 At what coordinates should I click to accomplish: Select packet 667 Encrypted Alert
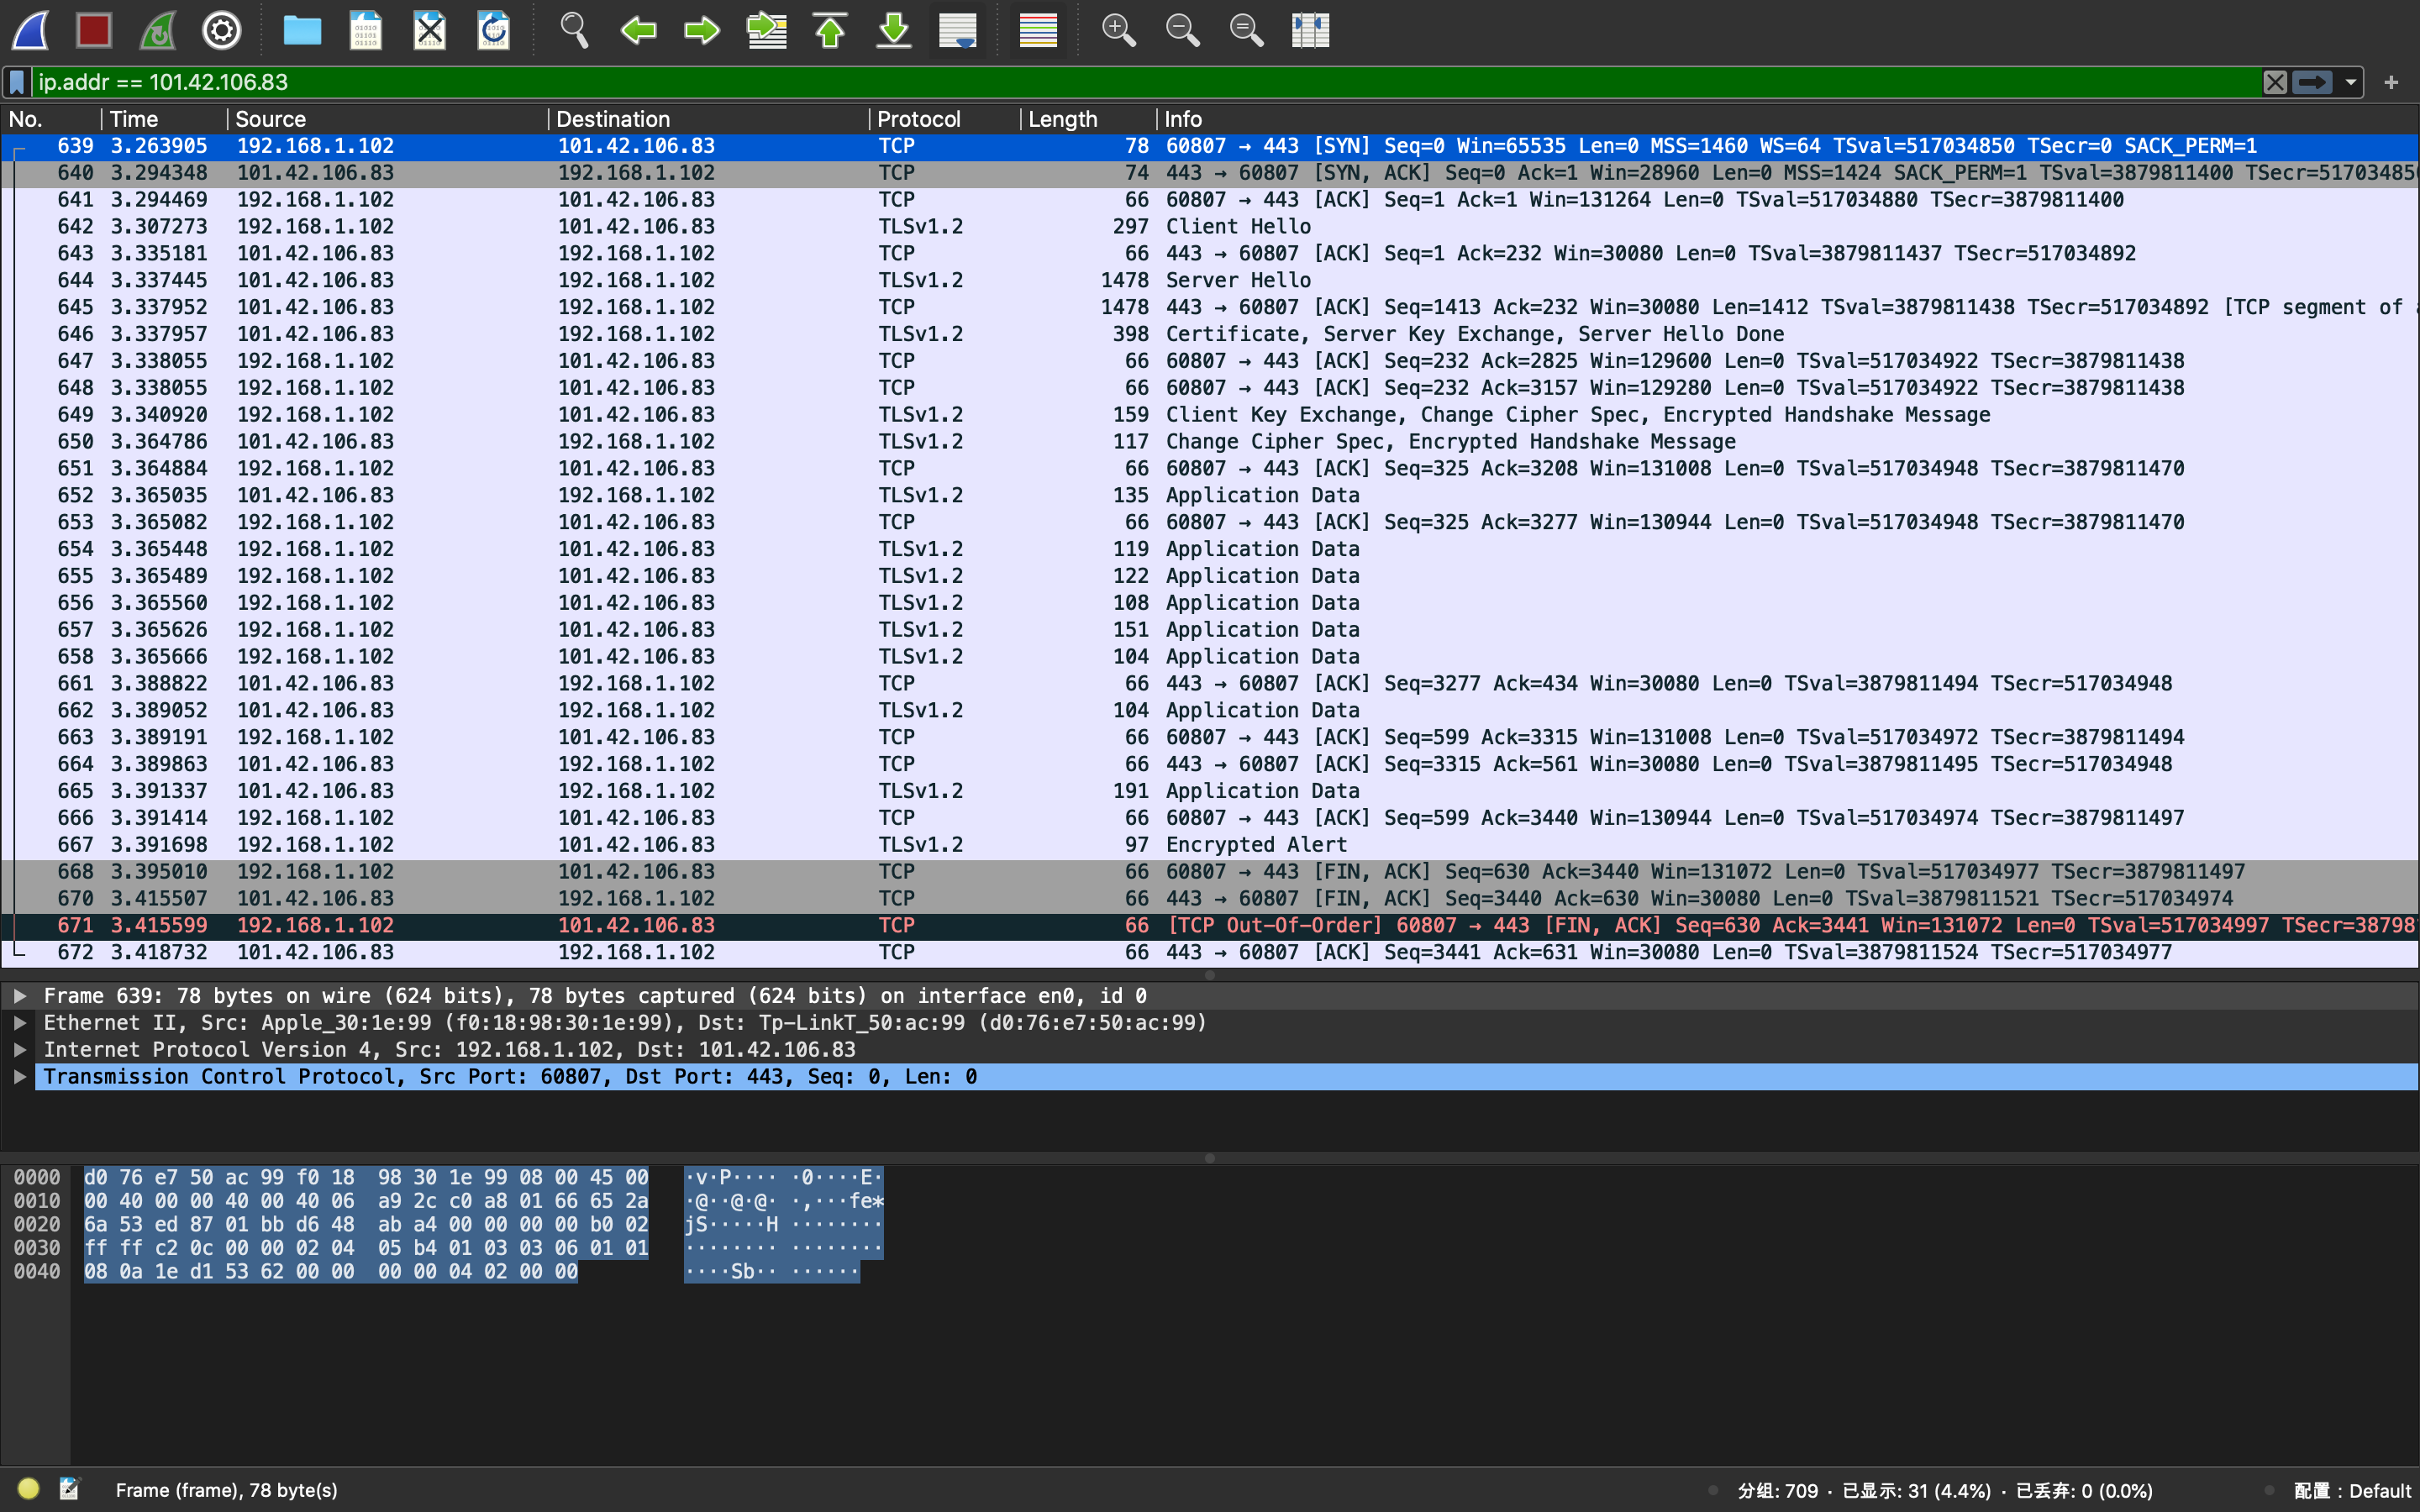pyautogui.click(x=1210, y=845)
